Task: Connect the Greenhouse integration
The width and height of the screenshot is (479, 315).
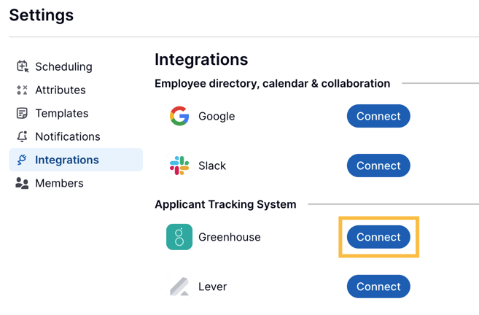Action: pos(378,237)
